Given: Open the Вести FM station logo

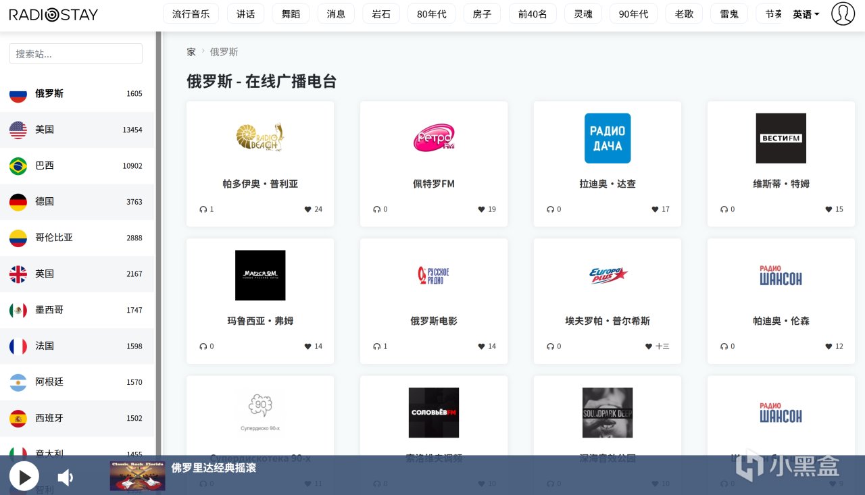Looking at the screenshot, I should (781, 138).
